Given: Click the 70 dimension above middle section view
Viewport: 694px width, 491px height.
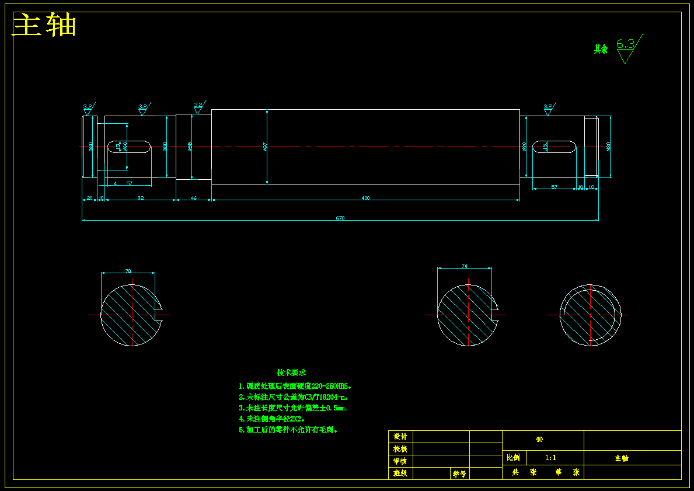Looking at the screenshot, I should click(x=464, y=266).
